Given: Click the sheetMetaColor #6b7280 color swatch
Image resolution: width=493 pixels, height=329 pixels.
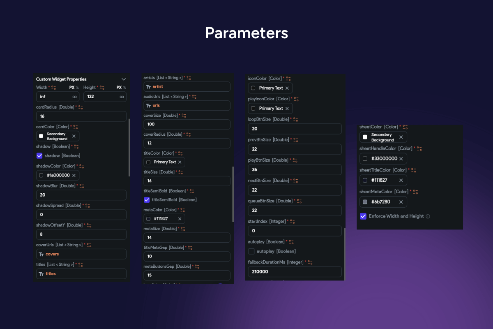Looking at the screenshot, I should 365,202.
